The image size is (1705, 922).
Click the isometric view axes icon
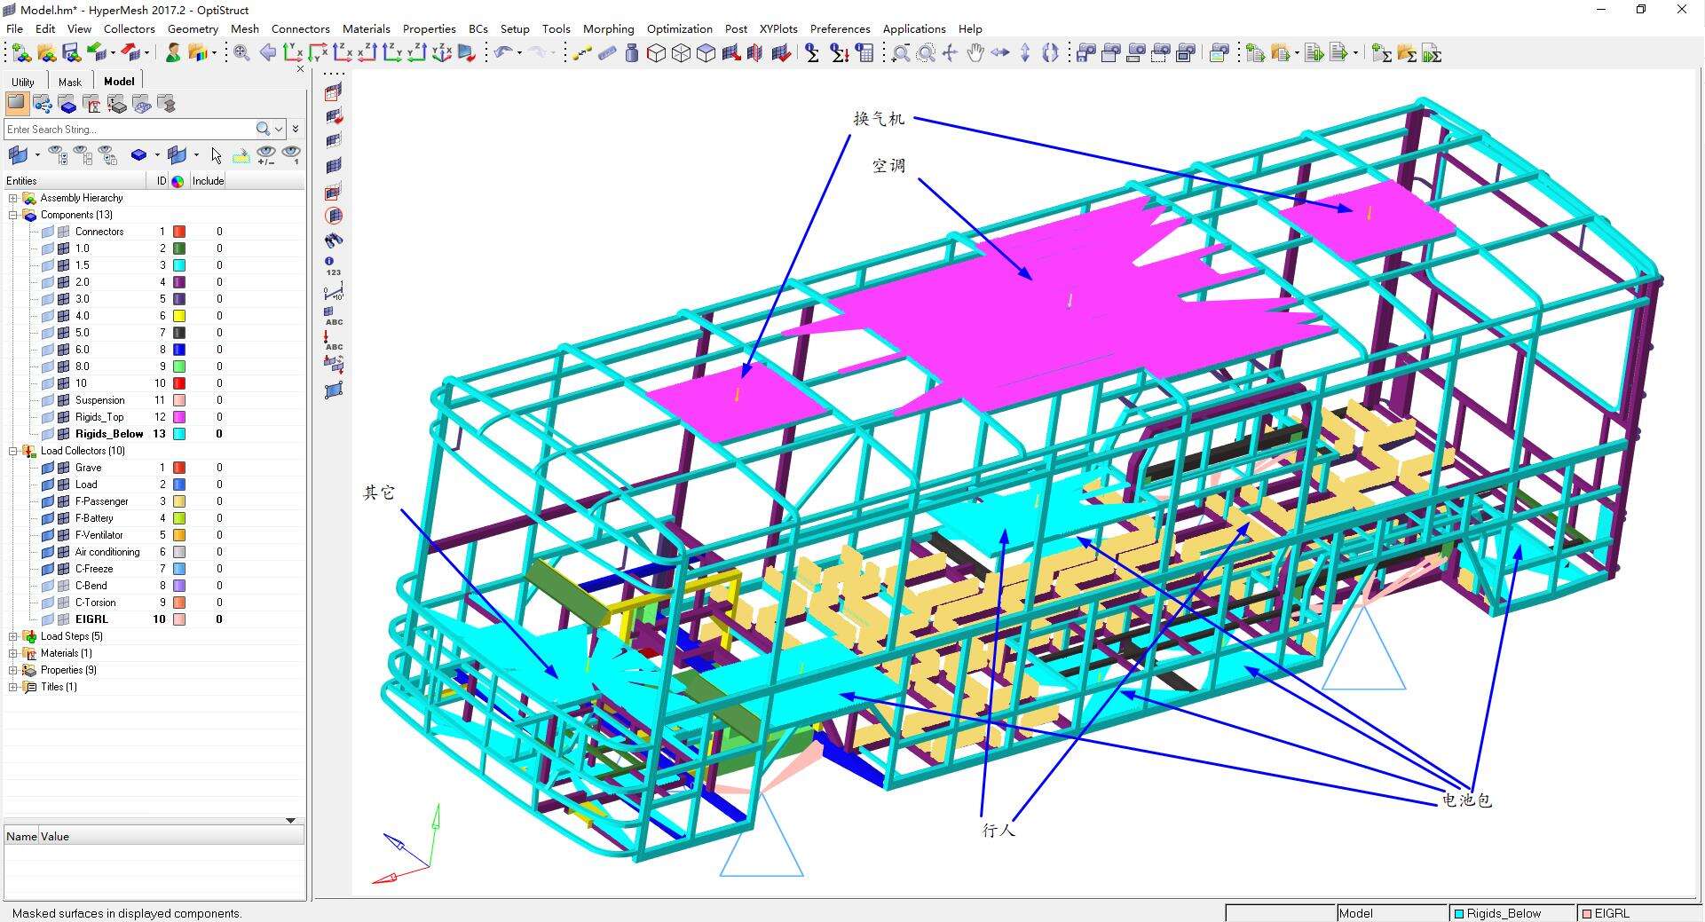(x=441, y=54)
